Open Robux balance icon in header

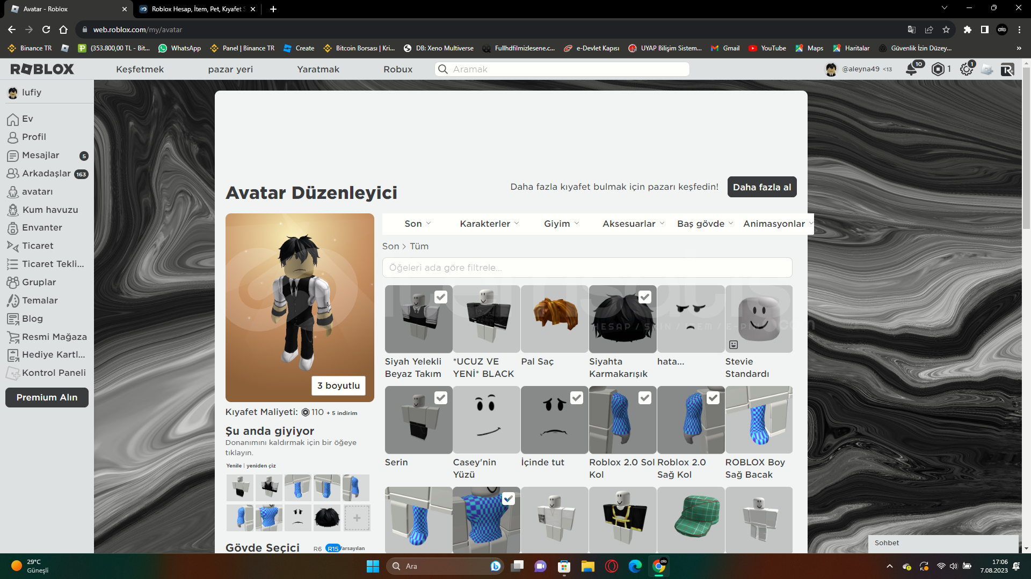938,69
